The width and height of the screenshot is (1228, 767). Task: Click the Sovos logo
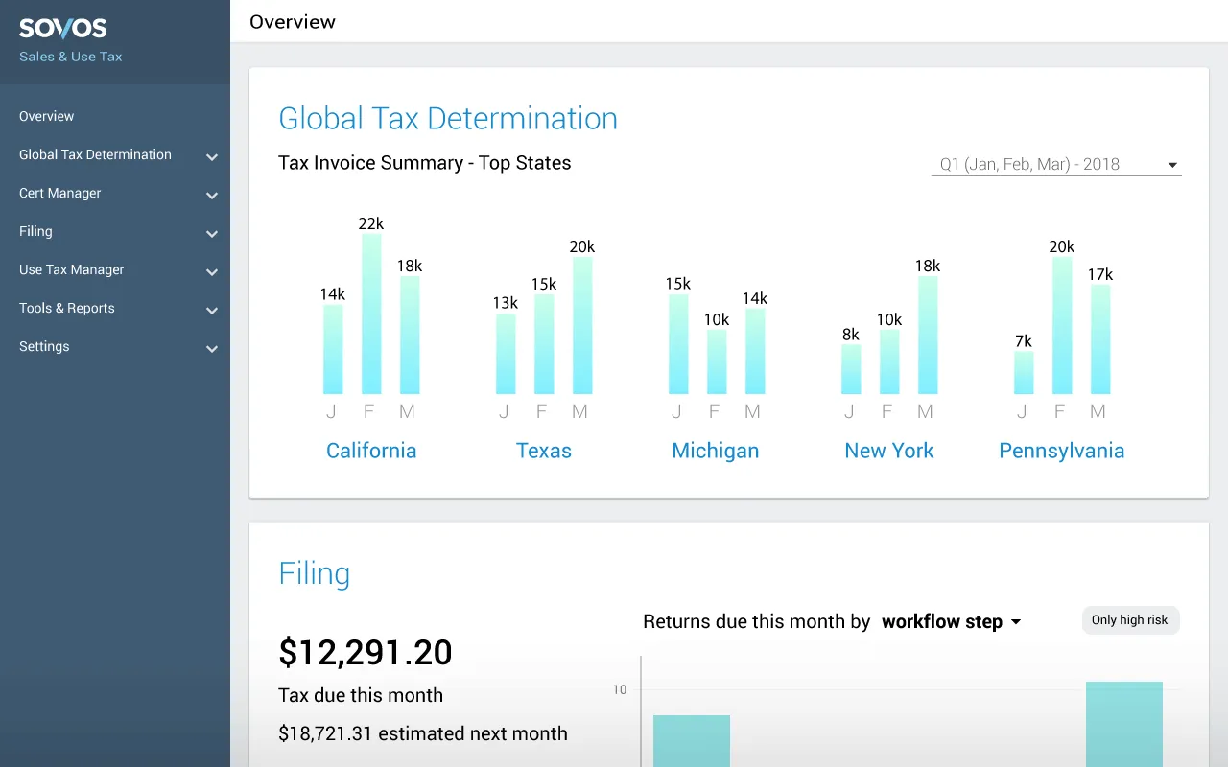click(x=63, y=29)
